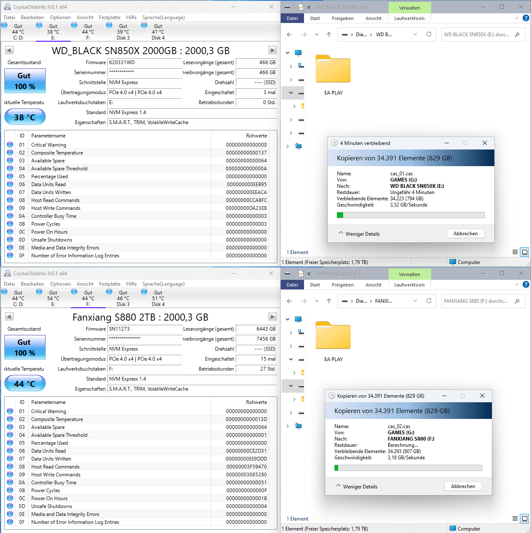Image resolution: width=531 pixels, height=533 pixels.
Task: Click the Gut 100 % health button for the WD_BLACK SN850X
Action: point(25,81)
